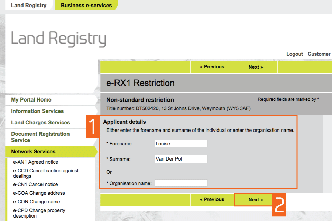Switch to Business e-services tab
This screenshot has height=221, width=332.
(86, 6)
